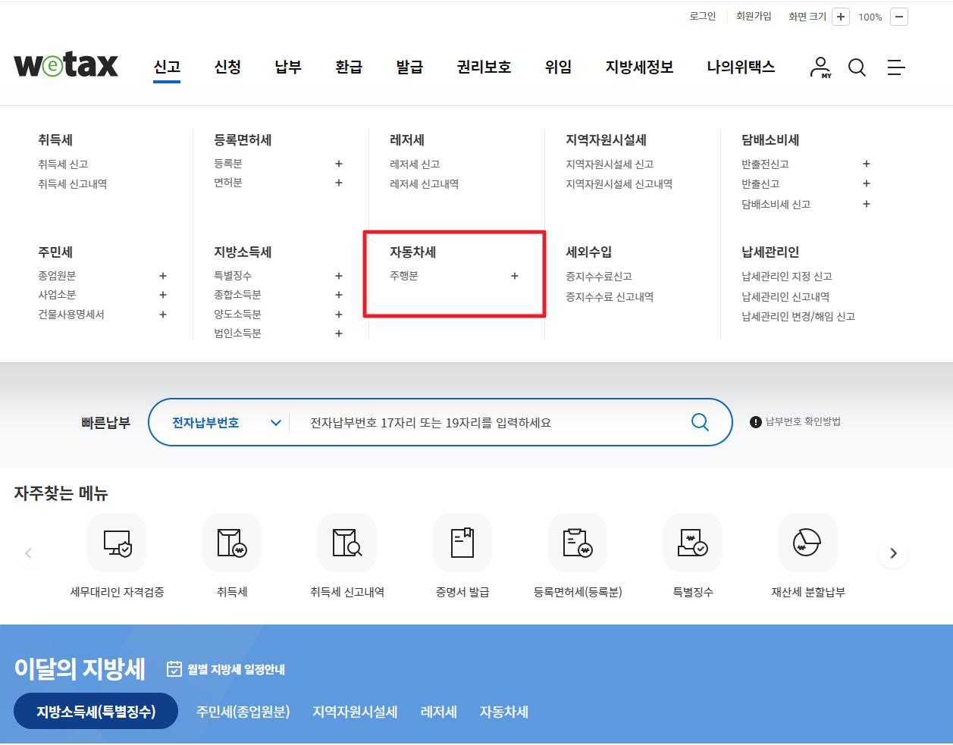
Task: Select the 세무대리인 자격검증 icon
Action: (x=117, y=543)
